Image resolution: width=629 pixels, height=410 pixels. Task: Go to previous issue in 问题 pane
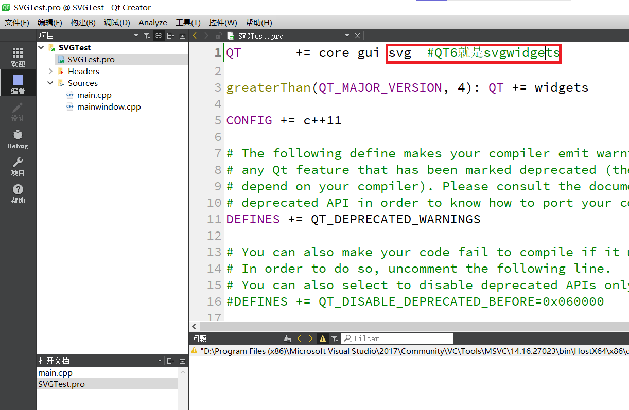coord(299,338)
